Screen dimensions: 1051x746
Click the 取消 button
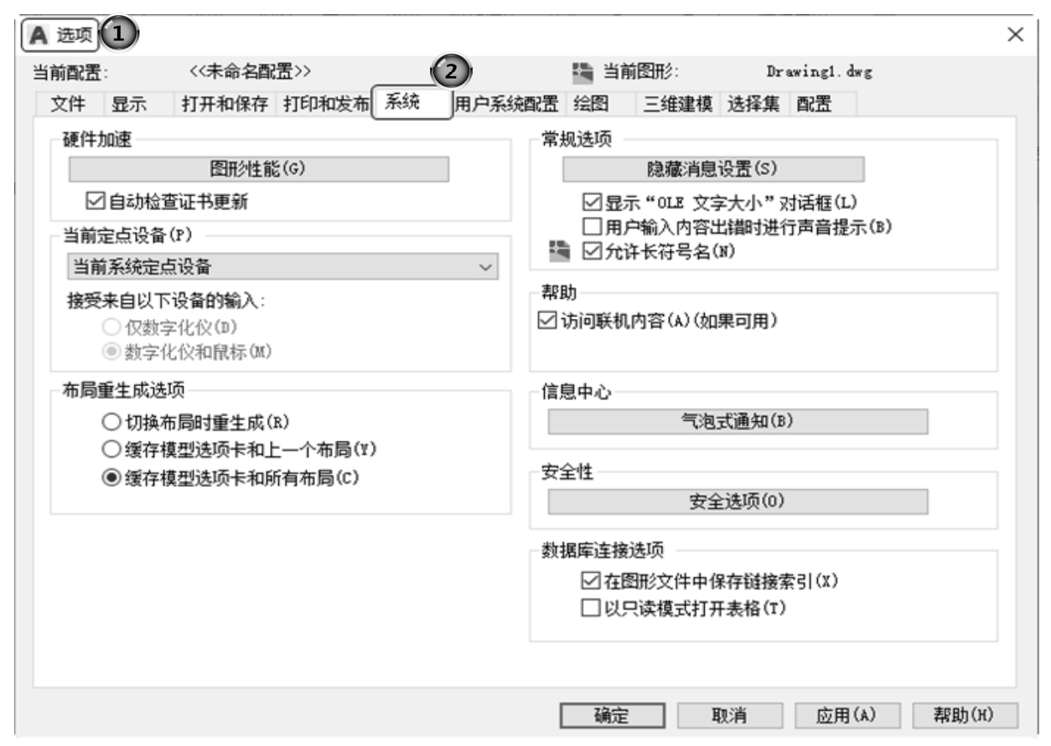tap(729, 716)
